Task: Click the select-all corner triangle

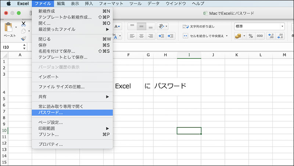Action: [4, 55]
